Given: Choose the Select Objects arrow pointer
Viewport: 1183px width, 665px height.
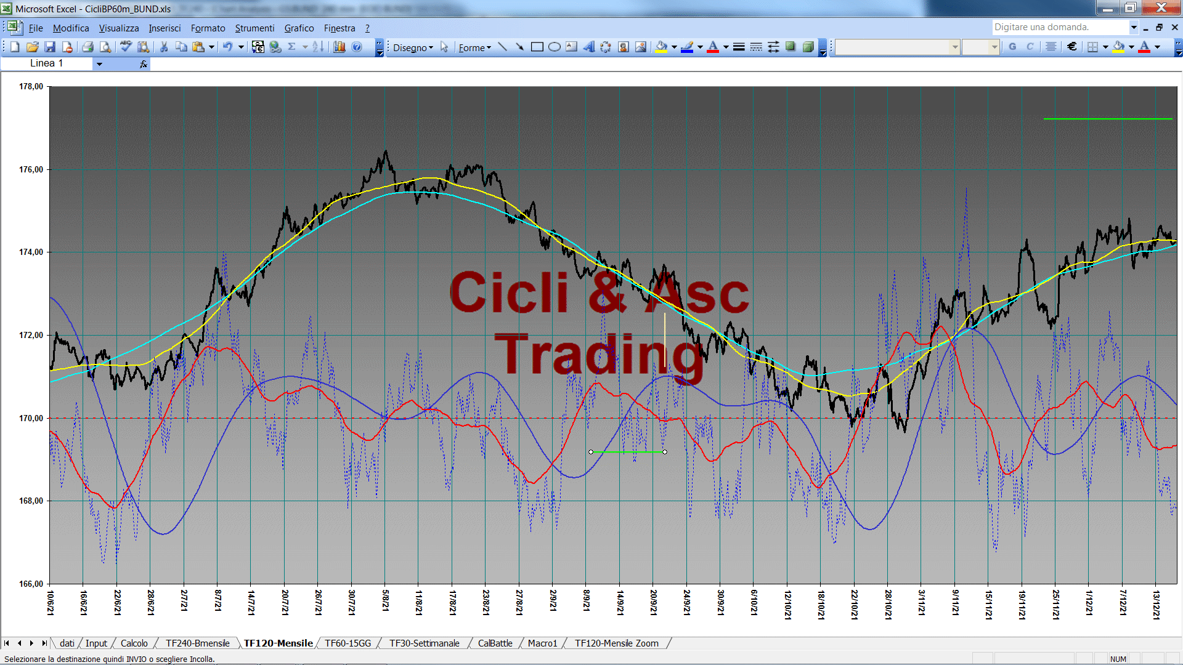Looking at the screenshot, I should pyautogui.click(x=444, y=47).
